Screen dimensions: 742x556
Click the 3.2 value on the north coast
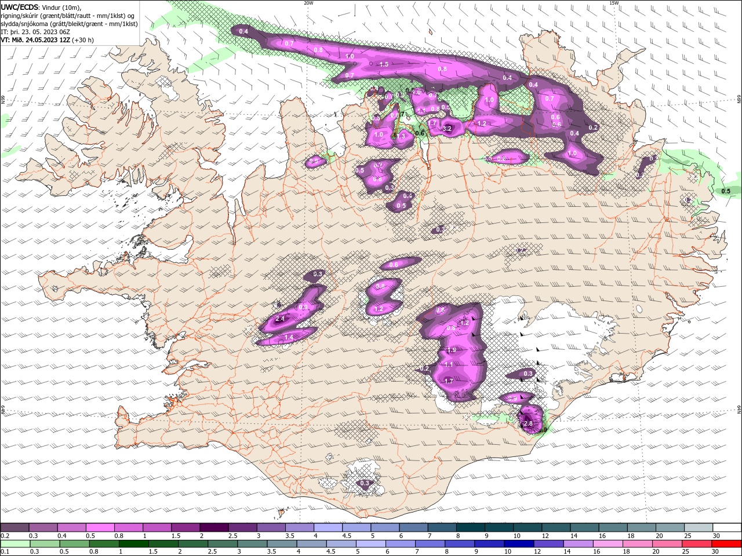[447, 129]
